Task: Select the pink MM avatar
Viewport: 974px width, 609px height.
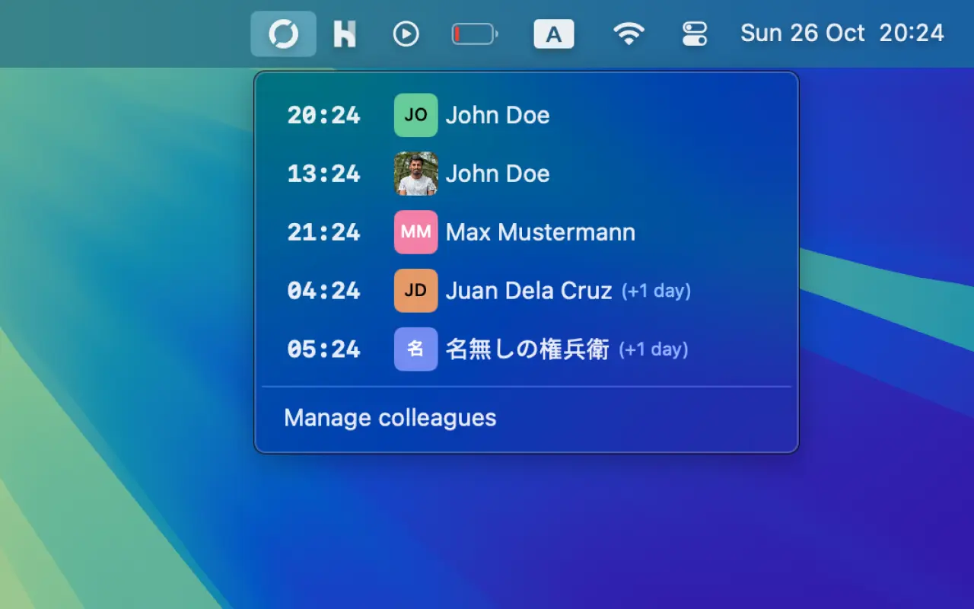Action: pos(415,232)
